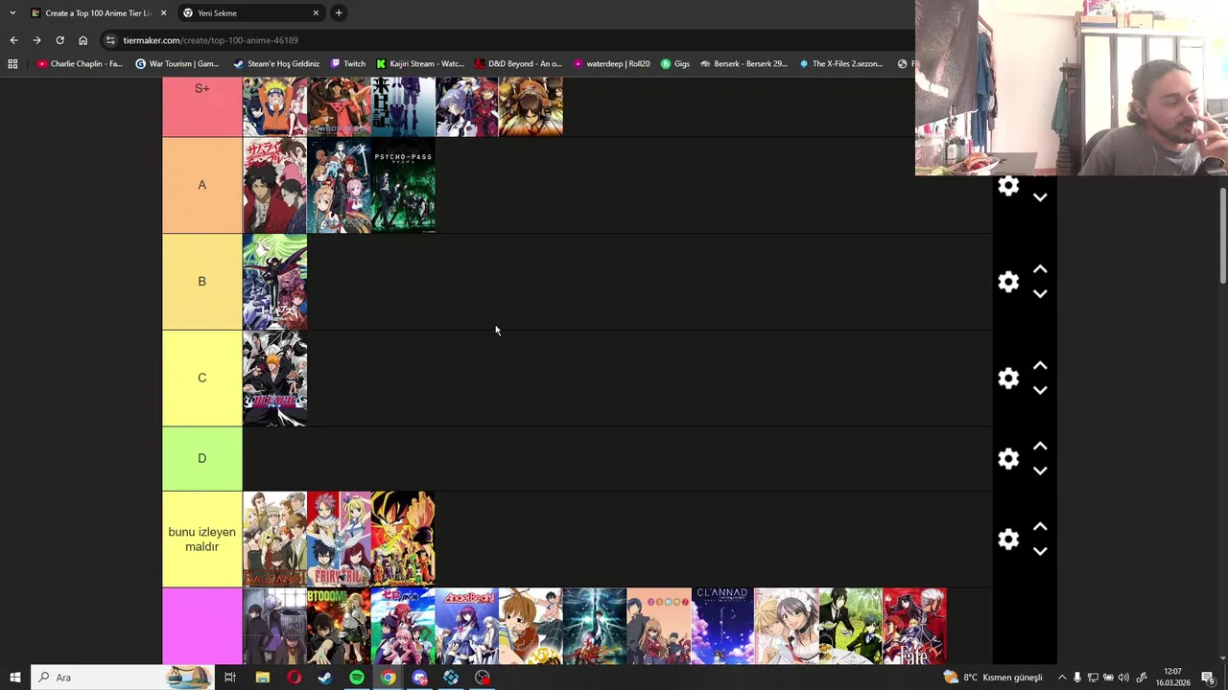This screenshot has height=690, width=1228.
Task: Select the BTOOOM! poster in the pool
Action: pos(339,626)
